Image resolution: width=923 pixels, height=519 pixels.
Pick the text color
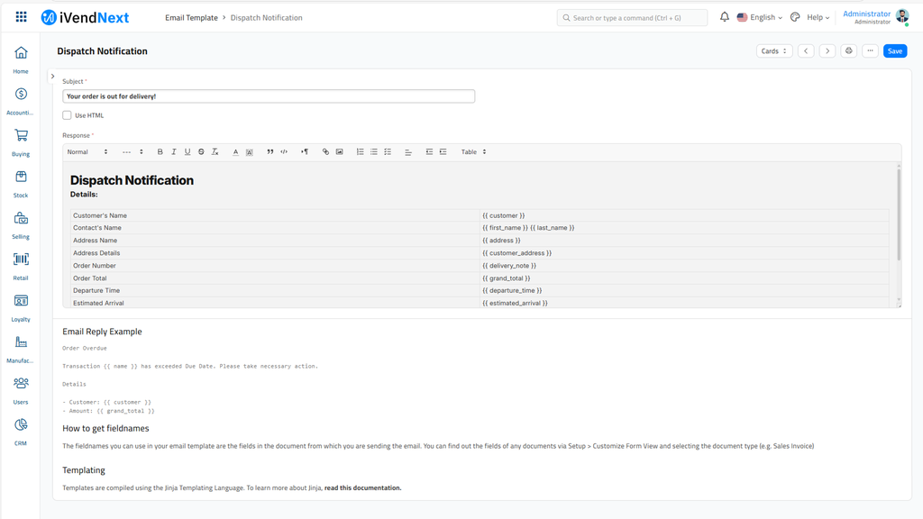235,151
